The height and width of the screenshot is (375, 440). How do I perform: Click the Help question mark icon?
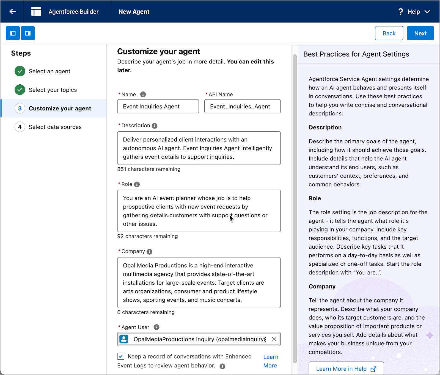pos(400,12)
